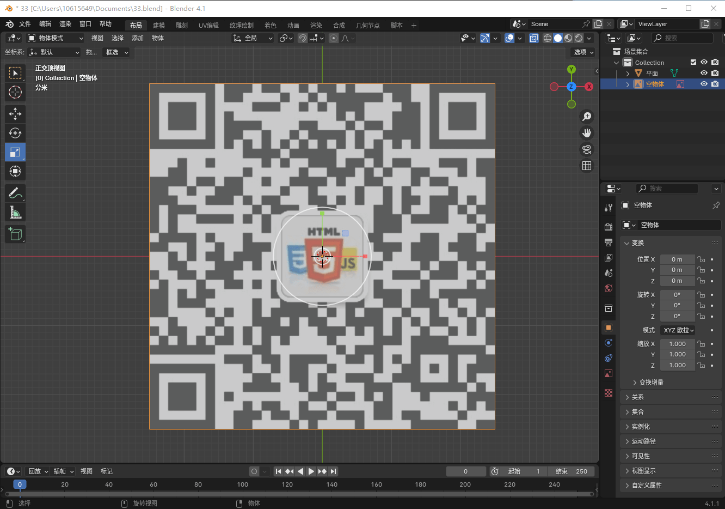Expand the 可见性 panel

click(671, 456)
